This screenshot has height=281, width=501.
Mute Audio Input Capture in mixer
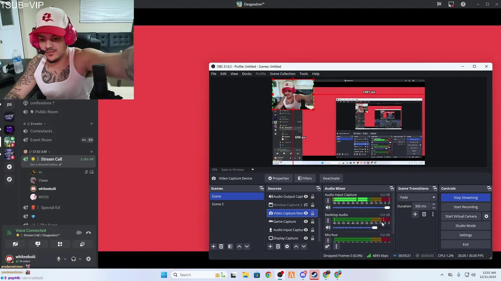(x=328, y=208)
